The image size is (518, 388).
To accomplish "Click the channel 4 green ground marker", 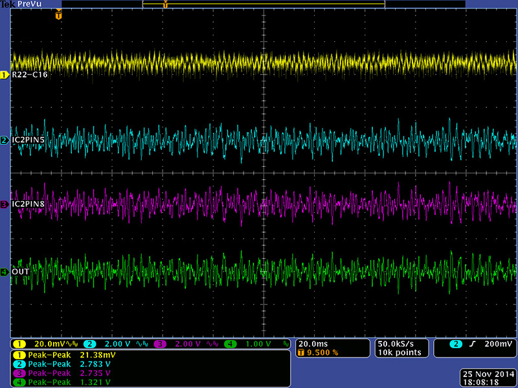I will pos(5,272).
